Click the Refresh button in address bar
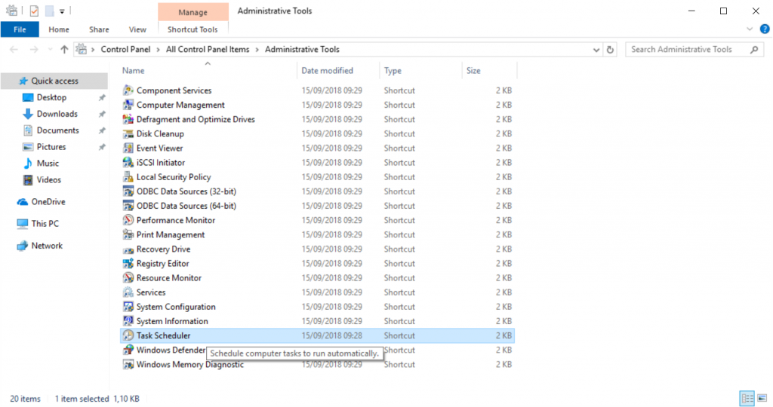 point(610,49)
